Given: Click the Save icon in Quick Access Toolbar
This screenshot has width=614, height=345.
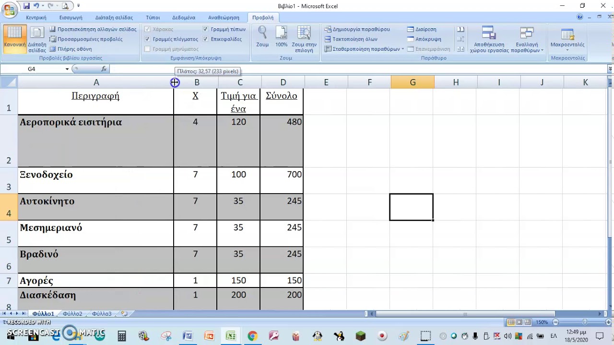Looking at the screenshot, I should (x=26, y=6).
